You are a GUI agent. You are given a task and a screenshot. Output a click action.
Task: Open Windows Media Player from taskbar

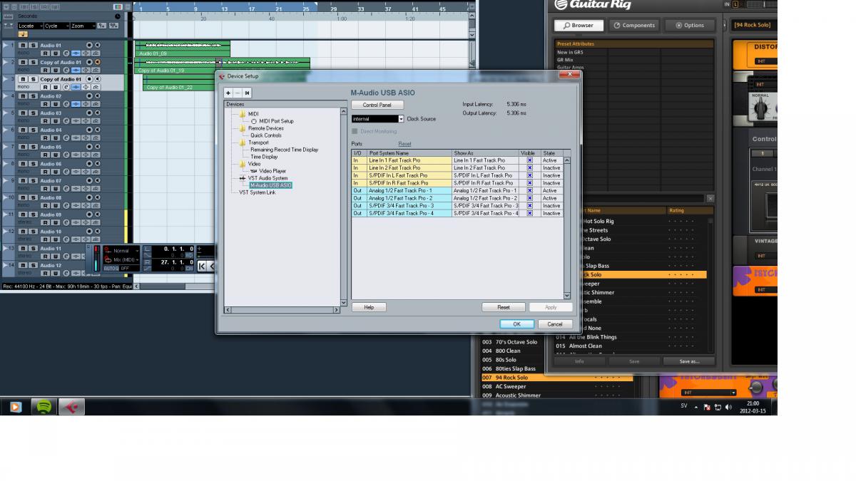16,407
